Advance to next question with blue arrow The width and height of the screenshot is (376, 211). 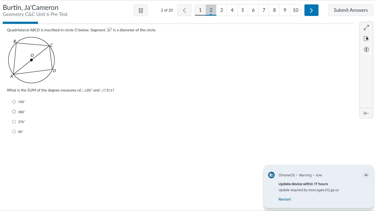[x=311, y=10]
